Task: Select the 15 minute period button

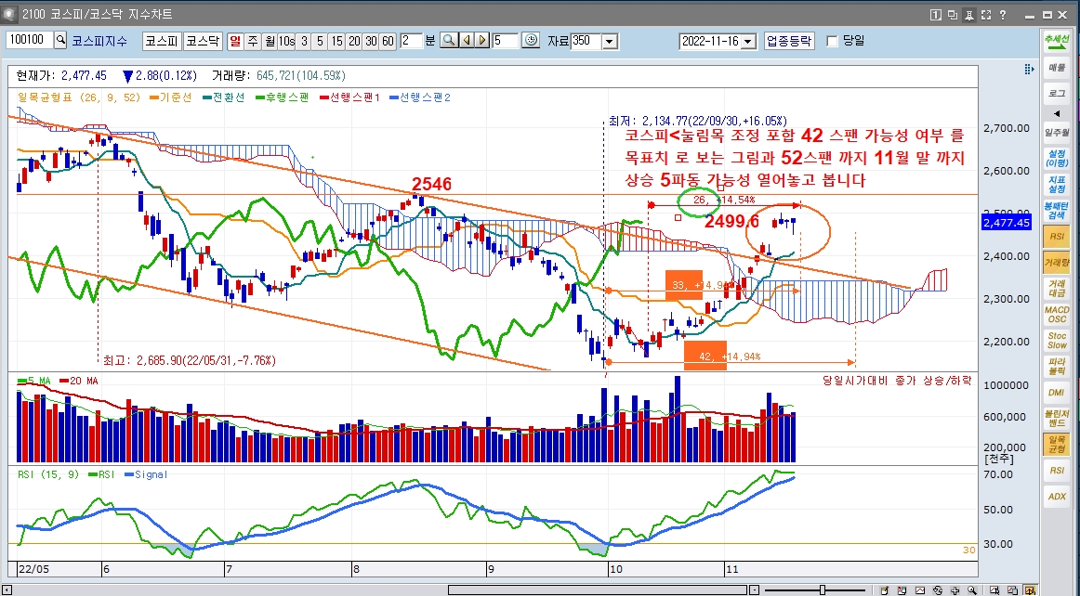Action: [336, 41]
